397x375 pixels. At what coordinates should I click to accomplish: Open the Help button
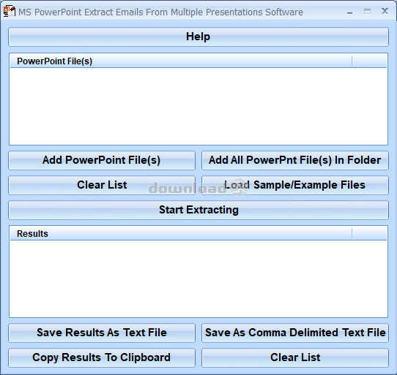[x=198, y=37]
